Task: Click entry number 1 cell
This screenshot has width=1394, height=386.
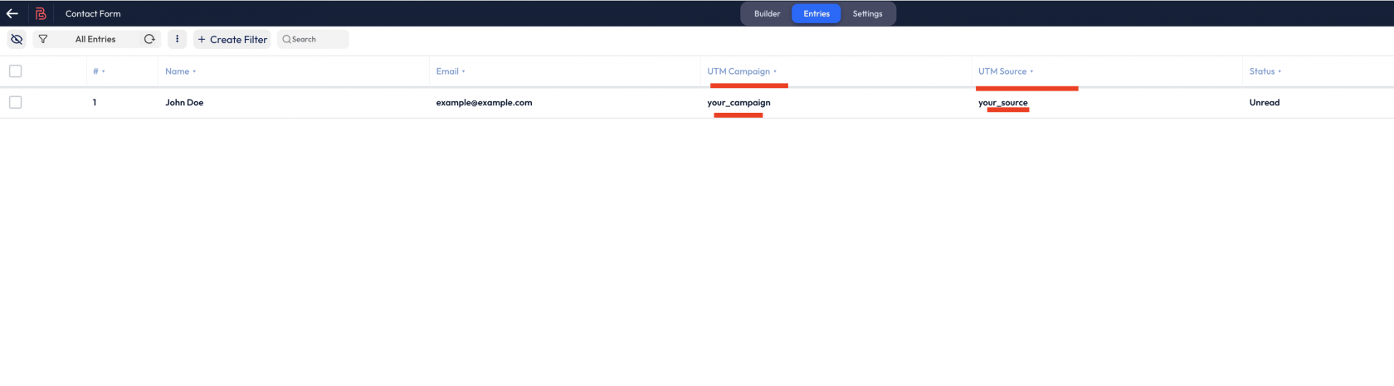Action: pos(95,103)
